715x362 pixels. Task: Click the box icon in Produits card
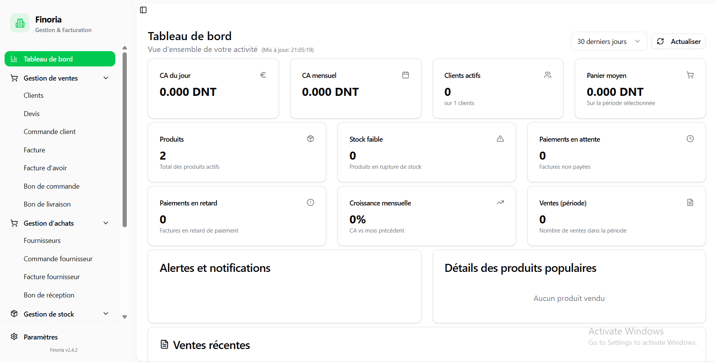pyautogui.click(x=311, y=139)
